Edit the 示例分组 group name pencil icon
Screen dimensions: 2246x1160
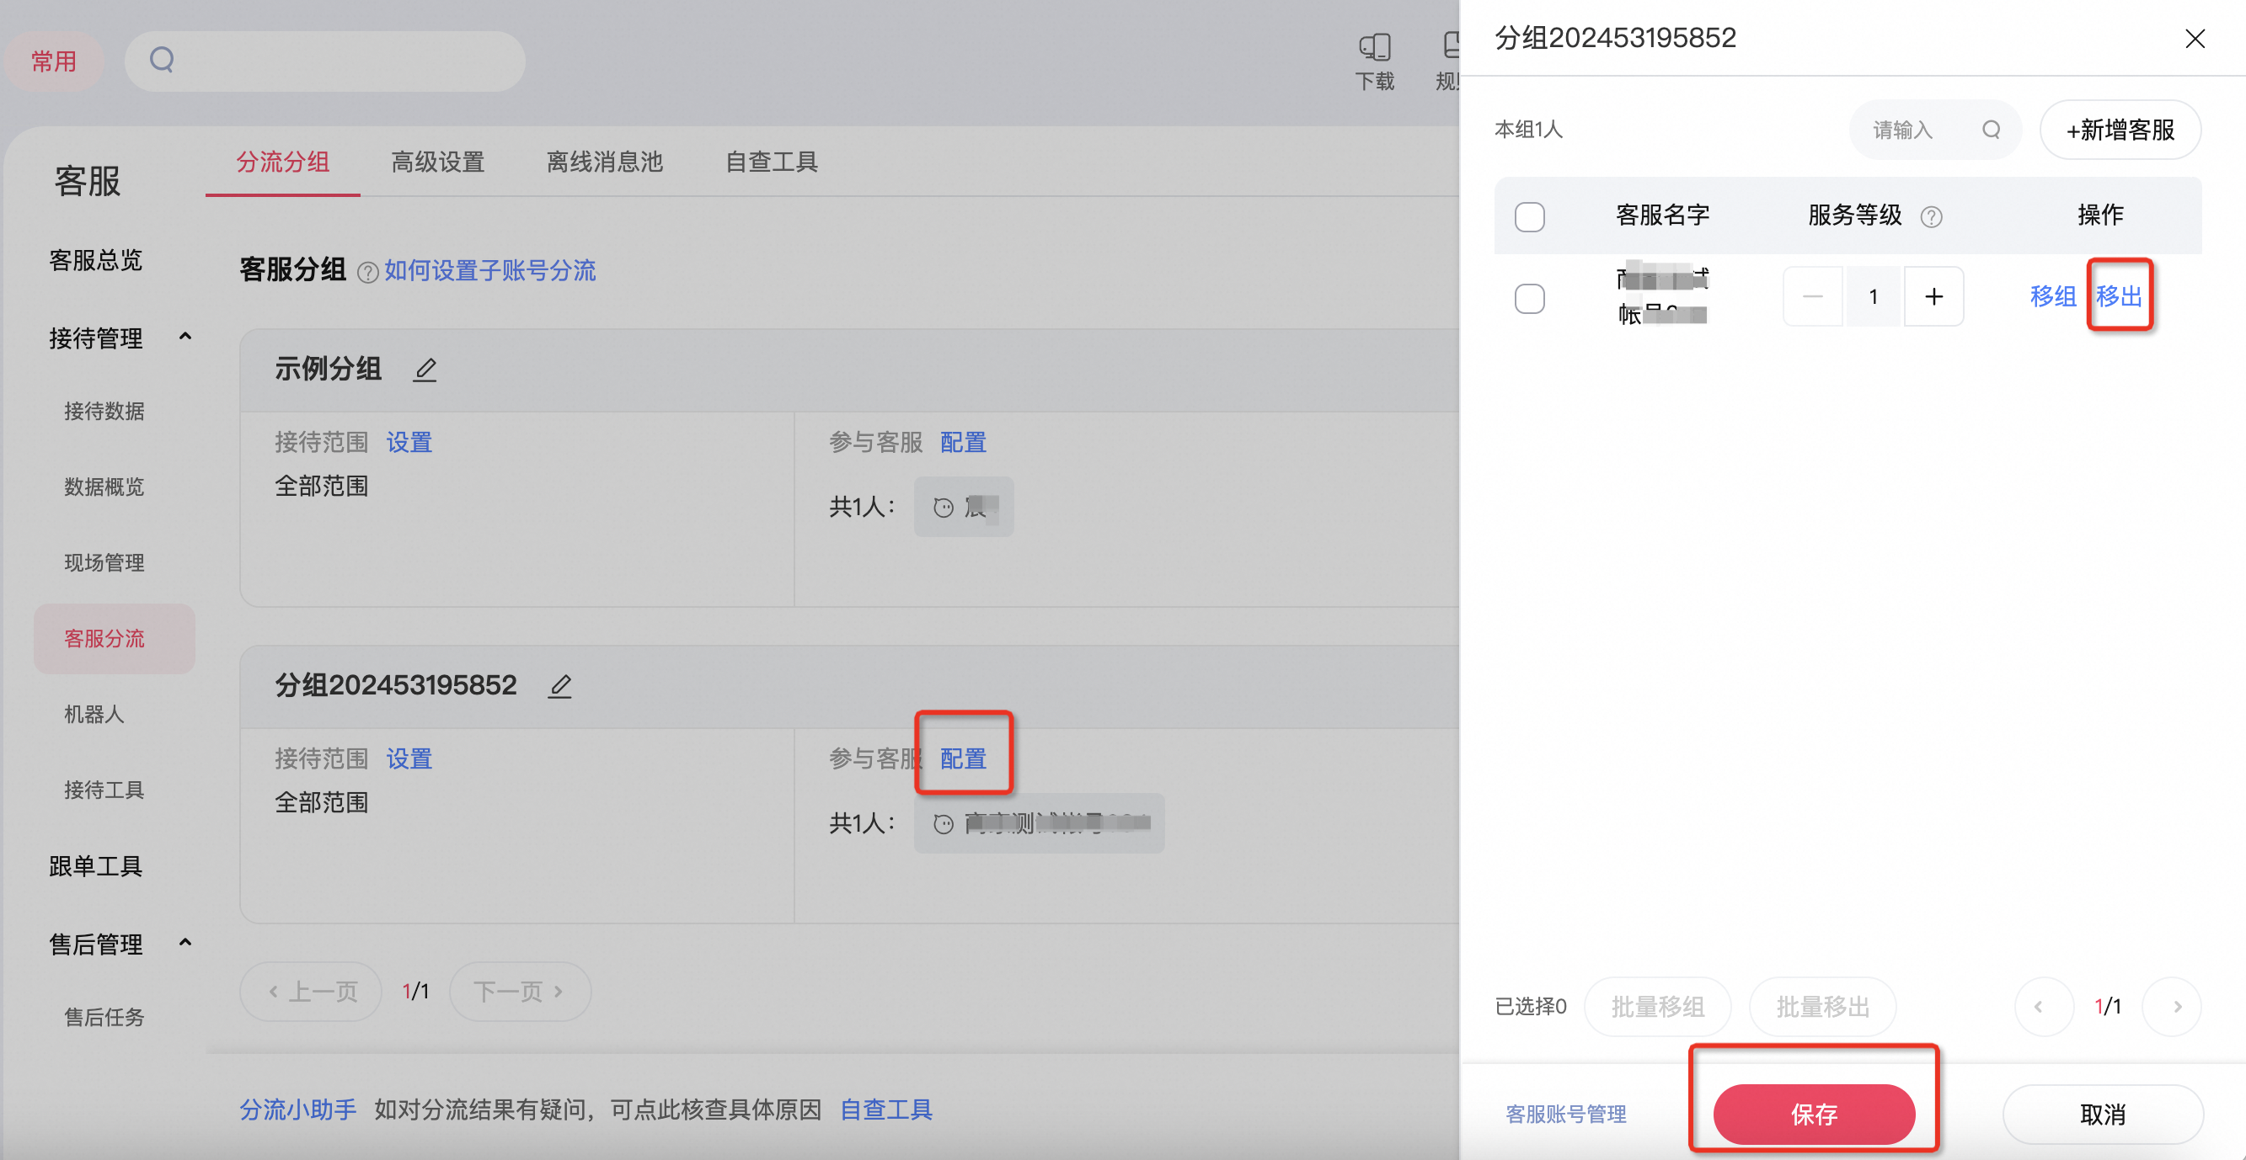425,370
